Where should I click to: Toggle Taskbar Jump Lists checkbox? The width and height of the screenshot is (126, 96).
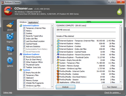click(24, 67)
